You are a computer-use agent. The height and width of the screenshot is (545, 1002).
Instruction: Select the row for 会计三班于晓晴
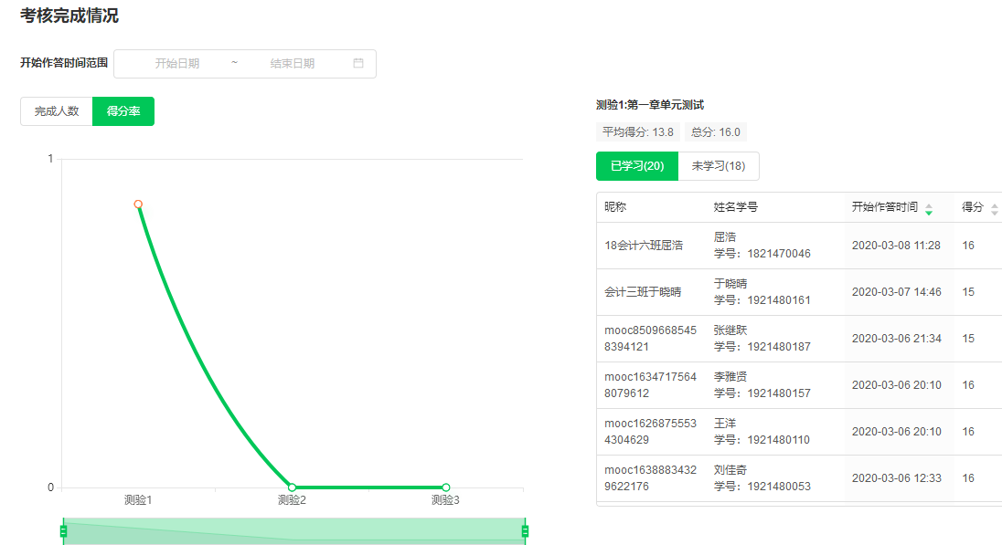click(x=643, y=292)
